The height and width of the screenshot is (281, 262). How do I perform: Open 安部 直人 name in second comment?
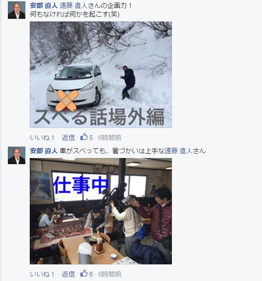44,151
